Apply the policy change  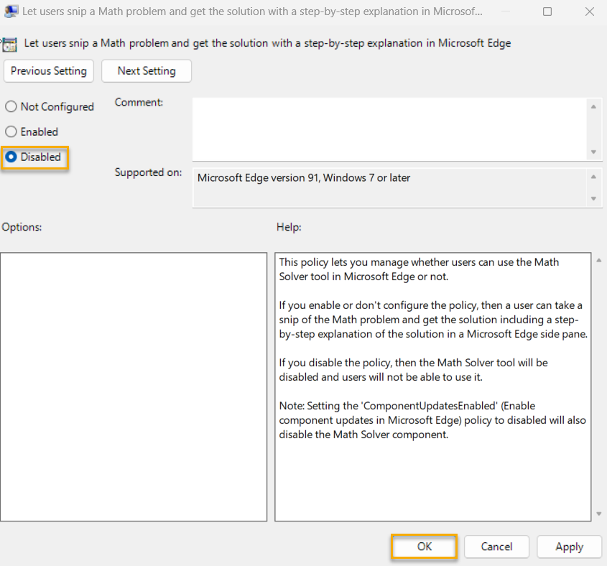click(x=569, y=547)
